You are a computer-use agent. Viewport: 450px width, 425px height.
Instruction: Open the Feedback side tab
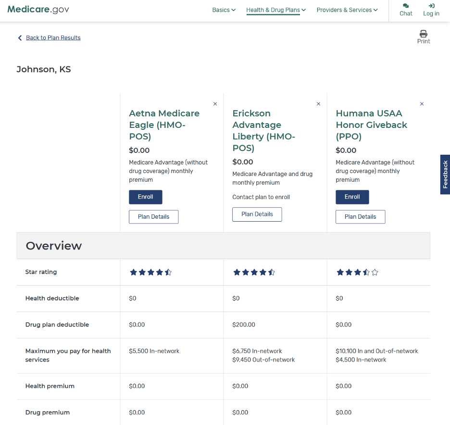tap(445, 175)
